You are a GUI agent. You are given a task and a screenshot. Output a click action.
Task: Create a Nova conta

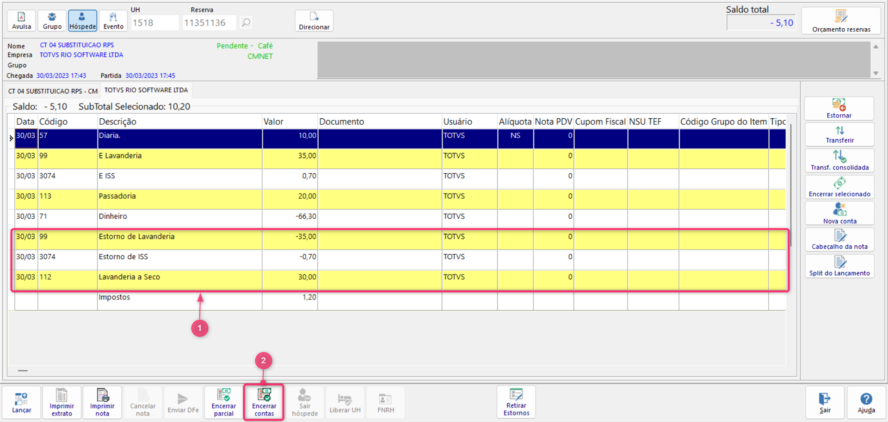[x=839, y=213]
